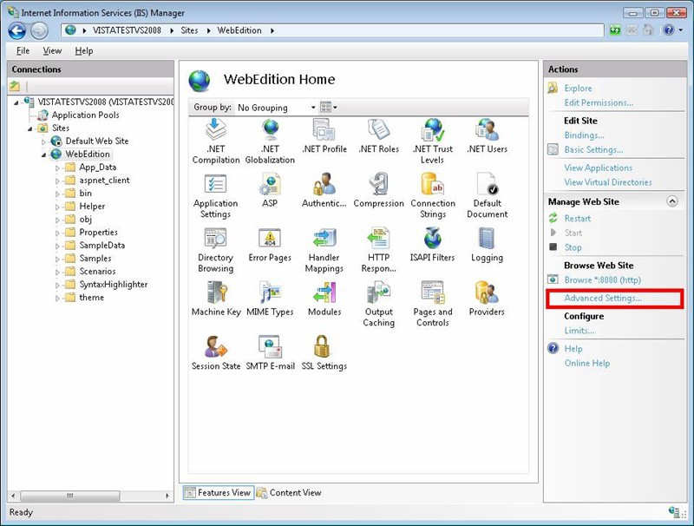This screenshot has height=526, width=694.
Task: Open the .NET Users feature
Action: (x=487, y=135)
